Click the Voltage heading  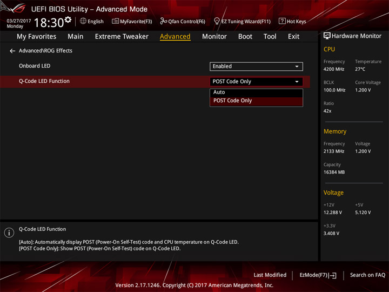tap(333, 193)
